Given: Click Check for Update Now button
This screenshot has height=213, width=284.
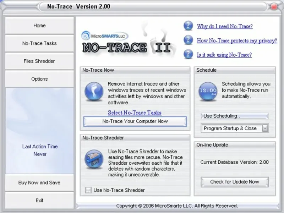Looking at the screenshot, I should point(235,182).
